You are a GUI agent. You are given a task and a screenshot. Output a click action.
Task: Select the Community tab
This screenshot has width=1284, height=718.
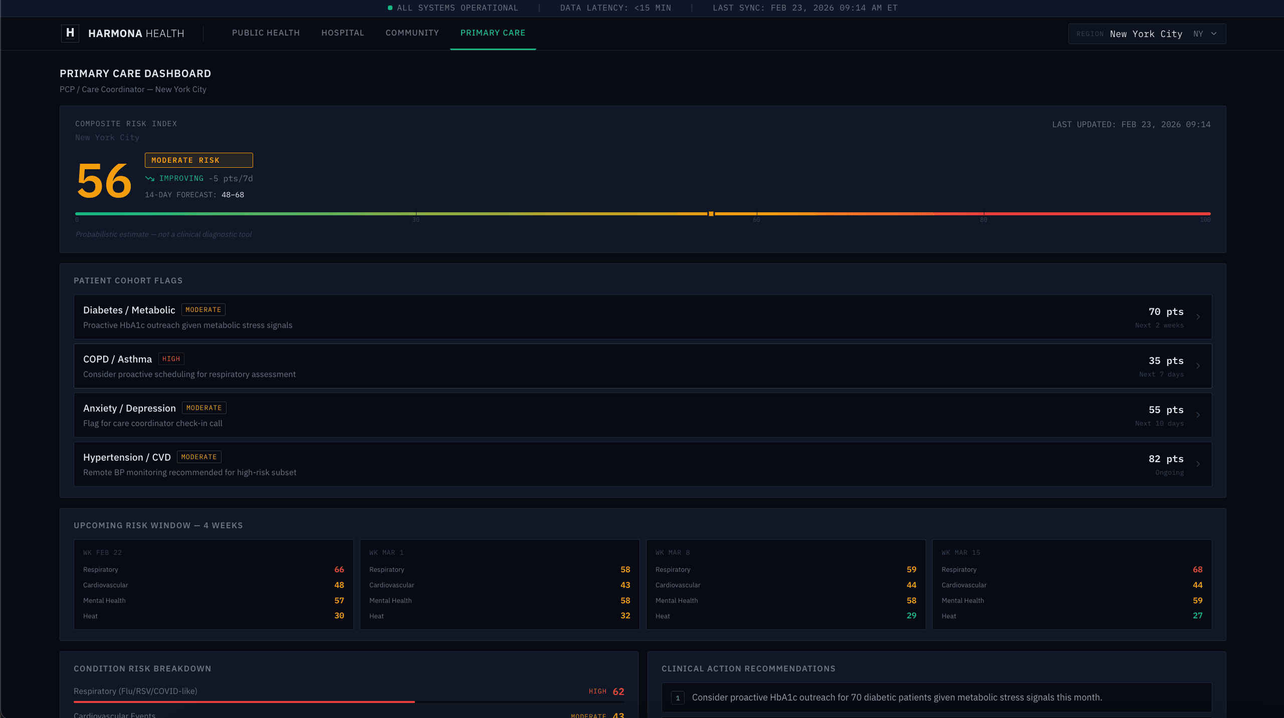pos(412,33)
